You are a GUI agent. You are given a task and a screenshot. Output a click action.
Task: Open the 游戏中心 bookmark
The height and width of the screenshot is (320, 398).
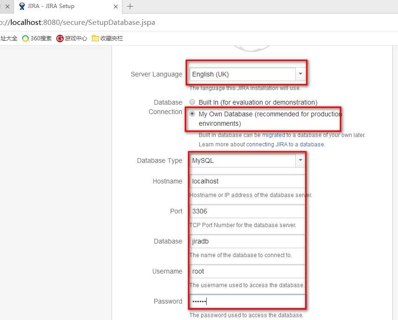[x=72, y=38]
